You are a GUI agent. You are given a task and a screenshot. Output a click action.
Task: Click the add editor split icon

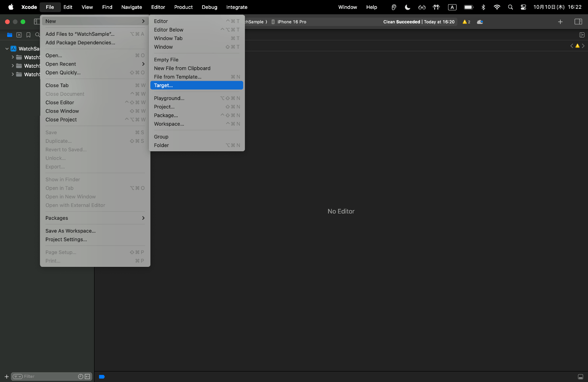[582, 35]
